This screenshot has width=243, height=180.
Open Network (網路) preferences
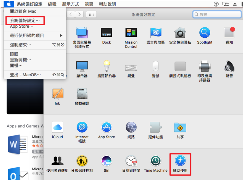tap(131, 130)
